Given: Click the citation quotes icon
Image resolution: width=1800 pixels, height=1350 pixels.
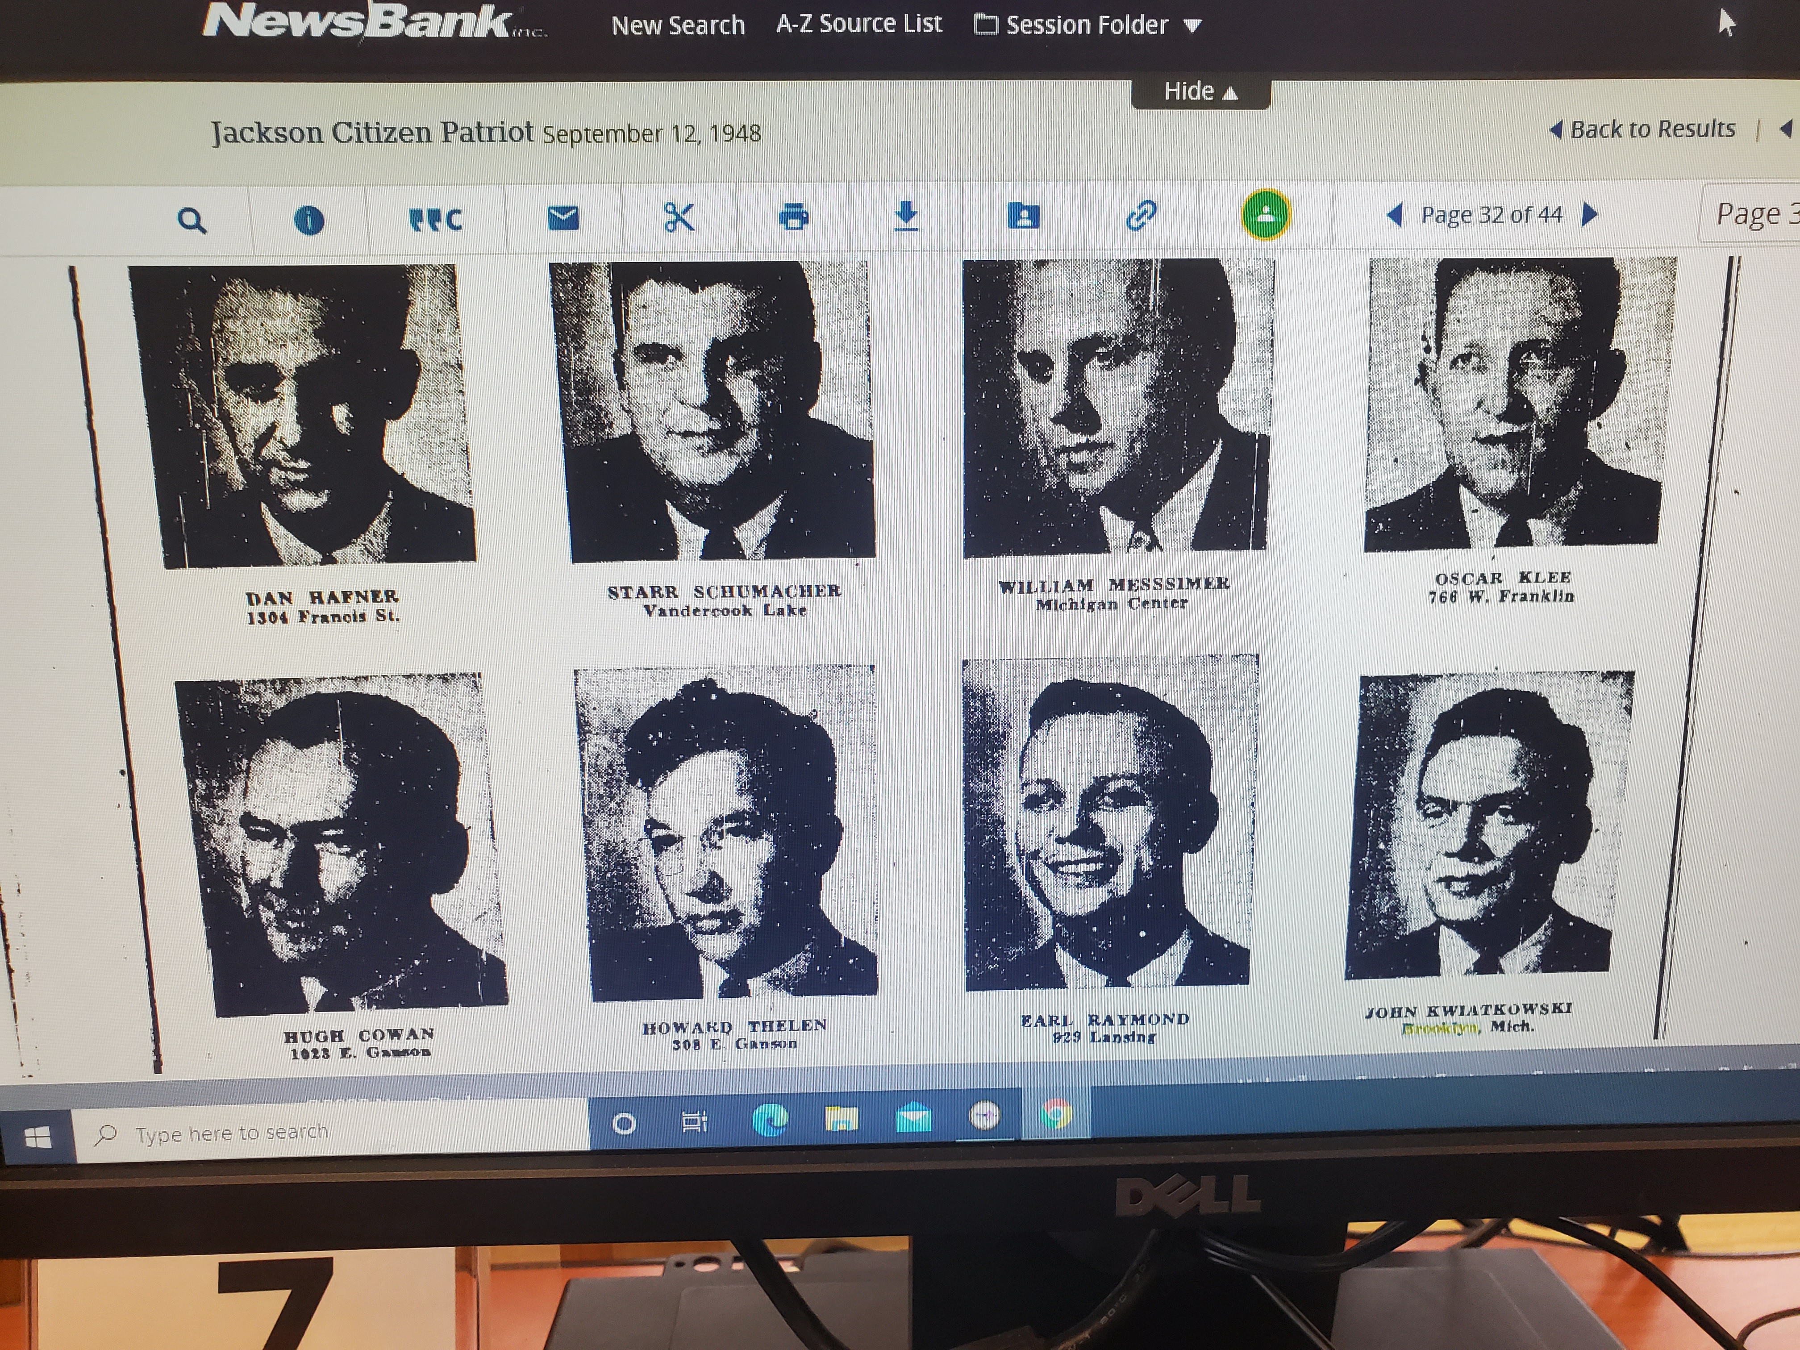Looking at the screenshot, I should [x=435, y=219].
